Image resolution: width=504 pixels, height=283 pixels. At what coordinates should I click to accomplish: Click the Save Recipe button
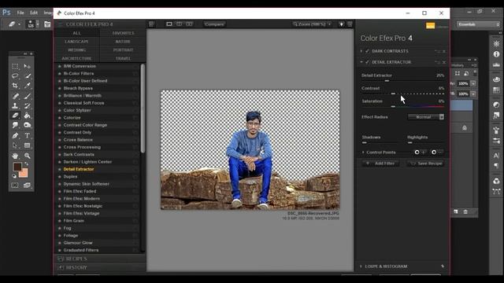coord(426,164)
